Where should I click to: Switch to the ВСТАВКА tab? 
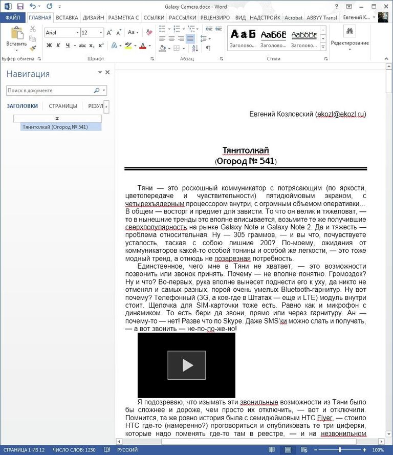click(x=67, y=17)
